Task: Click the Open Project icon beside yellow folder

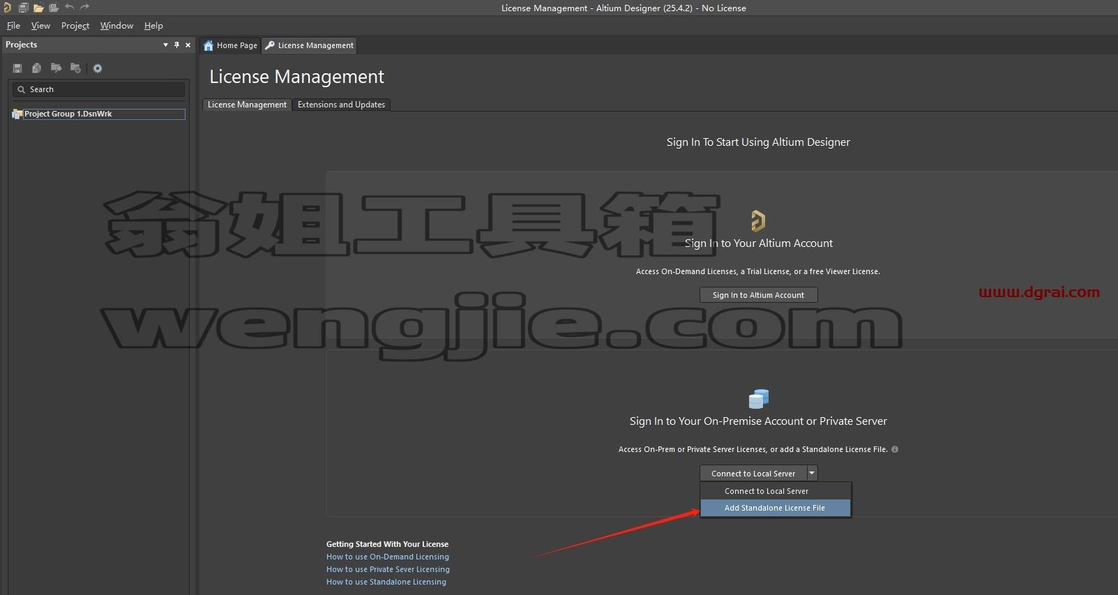Action: (x=54, y=8)
